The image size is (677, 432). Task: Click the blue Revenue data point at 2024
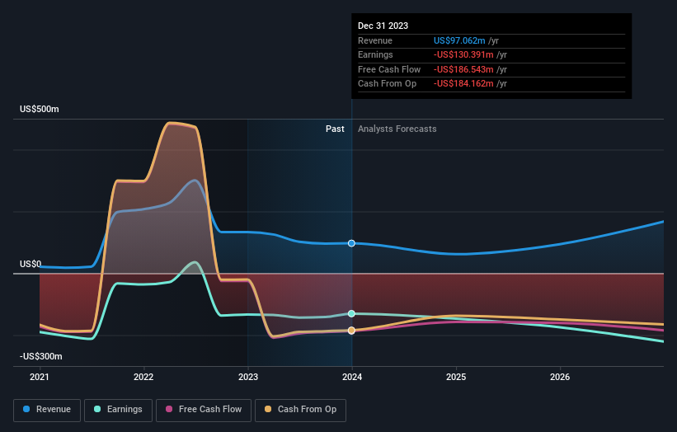click(x=351, y=243)
